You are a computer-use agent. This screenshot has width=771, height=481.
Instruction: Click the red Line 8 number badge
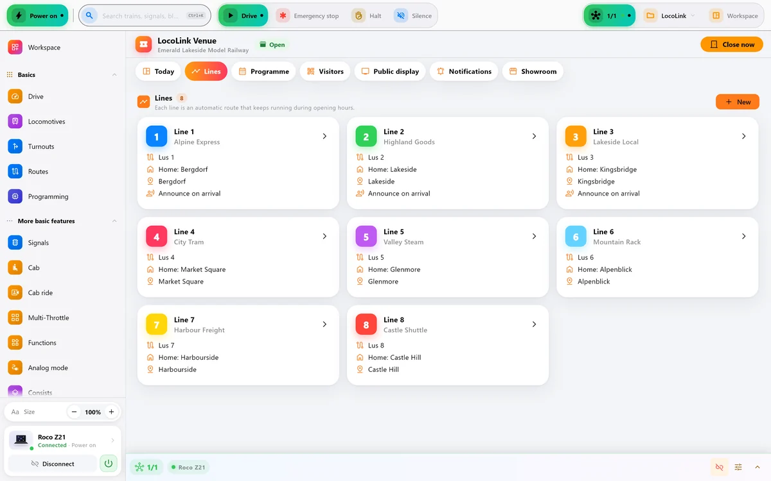pos(366,325)
